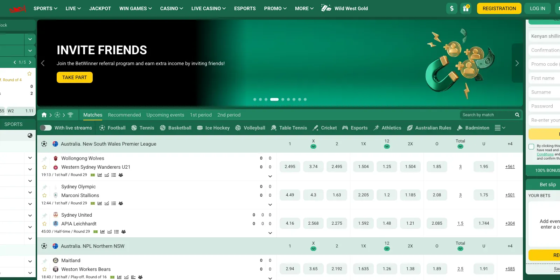Add Weston Workers Bears match to favorites
Image resolution: width=560 pixels, height=280 pixels.
pos(44,269)
